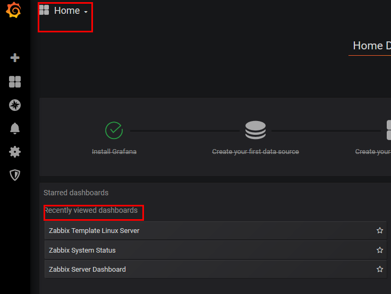Image resolution: width=391 pixels, height=294 pixels.
Task: Open Zabbix System Status dashboard
Action: click(x=82, y=250)
